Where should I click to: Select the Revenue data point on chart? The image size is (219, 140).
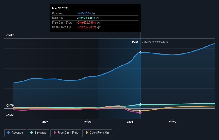(x=140, y=52)
